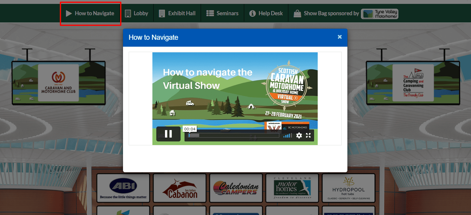471x215 pixels.
Task: Enter fullscreen mode on video player
Action: (308, 135)
